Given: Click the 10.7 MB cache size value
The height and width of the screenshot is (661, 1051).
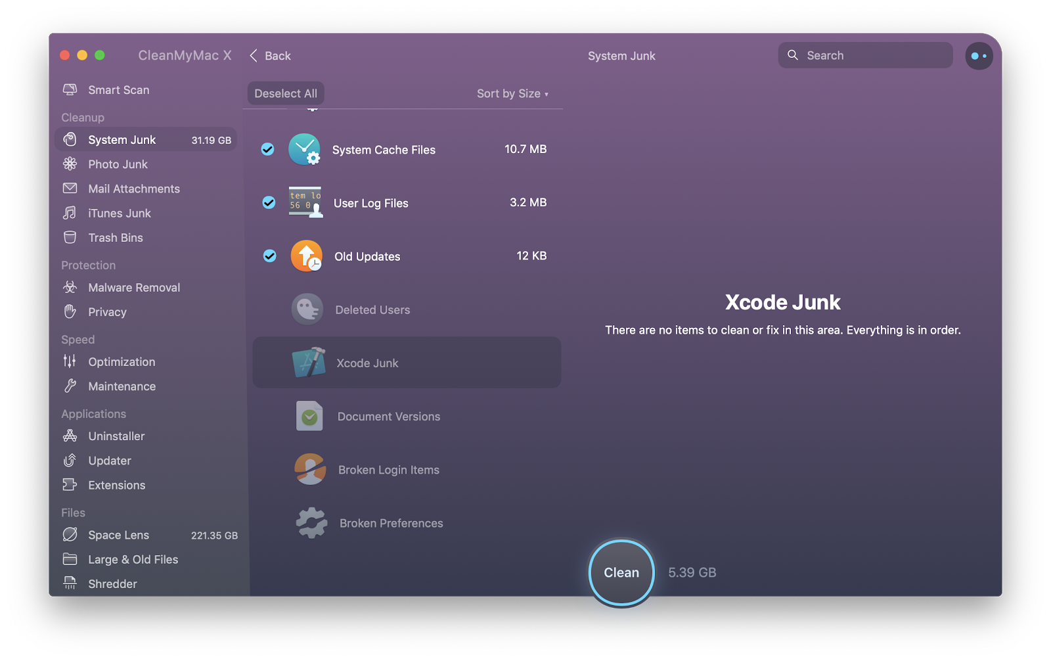Looking at the screenshot, I should (525, 149).
